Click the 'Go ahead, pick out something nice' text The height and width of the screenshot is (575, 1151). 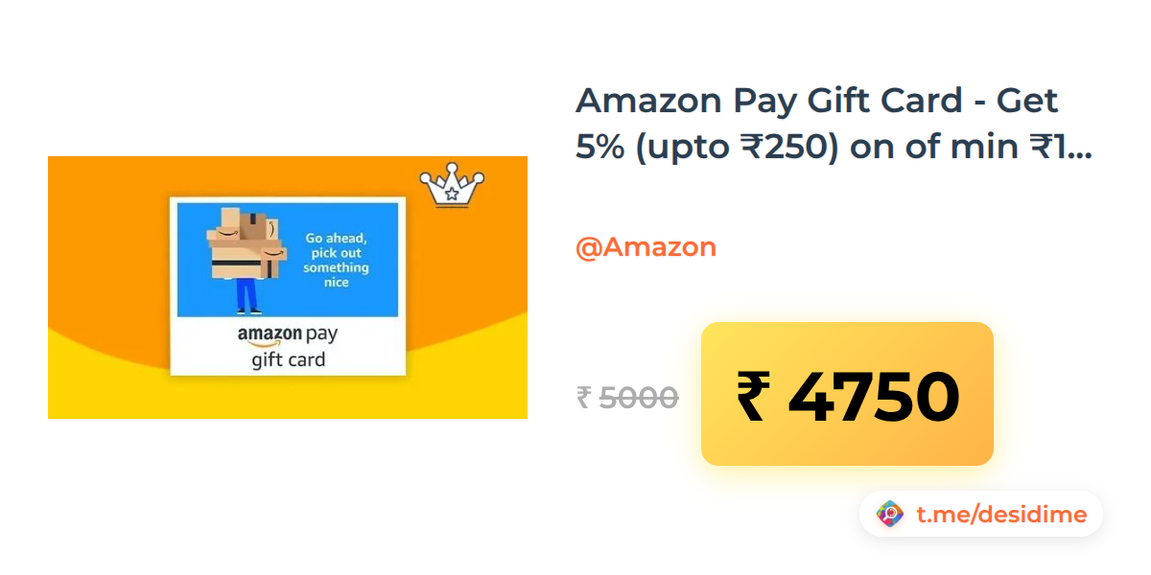pos(337,260)
